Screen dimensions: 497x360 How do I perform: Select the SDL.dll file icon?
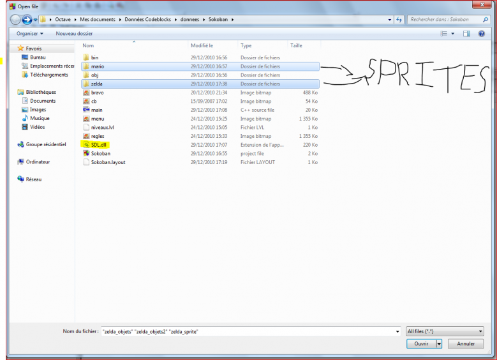tap(86, 145)
